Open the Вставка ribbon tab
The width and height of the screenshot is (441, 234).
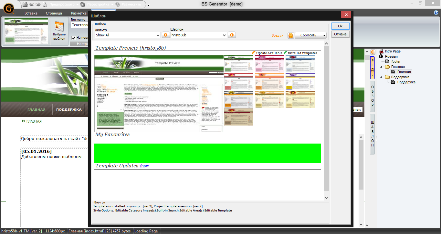[x=31, y=13]
